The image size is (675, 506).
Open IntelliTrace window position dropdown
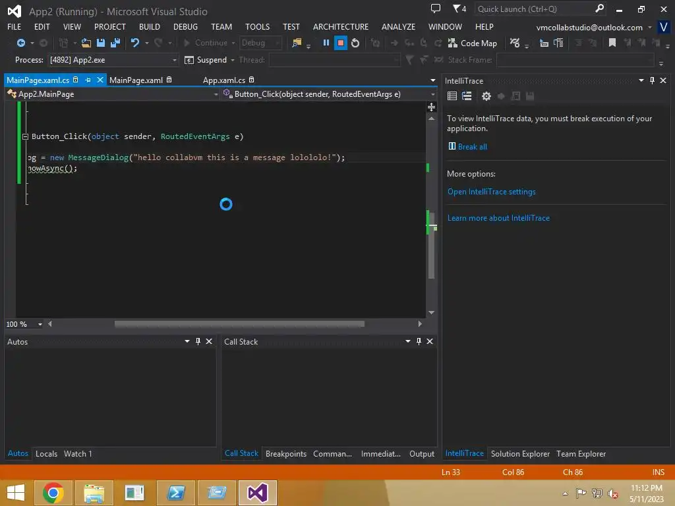point(641,80)
